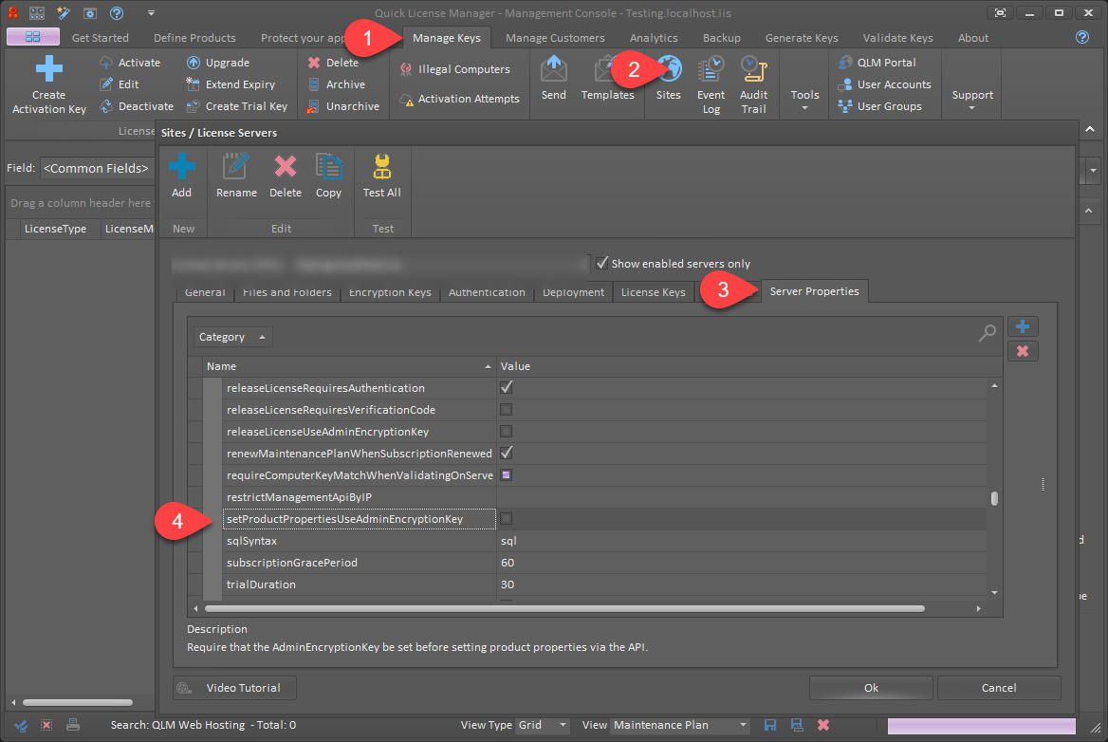Click the Unarchive icon

click(314, 106)
